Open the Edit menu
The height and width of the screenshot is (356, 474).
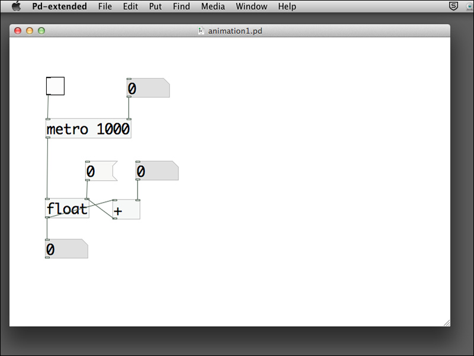(x=130, y=7)
